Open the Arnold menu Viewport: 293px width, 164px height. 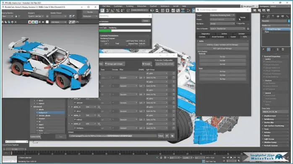click(175, 6)
